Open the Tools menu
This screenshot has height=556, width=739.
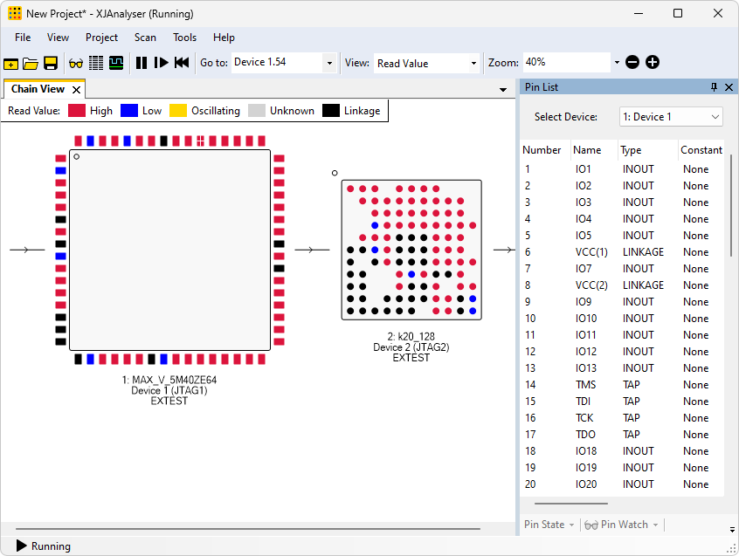coord(184,38)
